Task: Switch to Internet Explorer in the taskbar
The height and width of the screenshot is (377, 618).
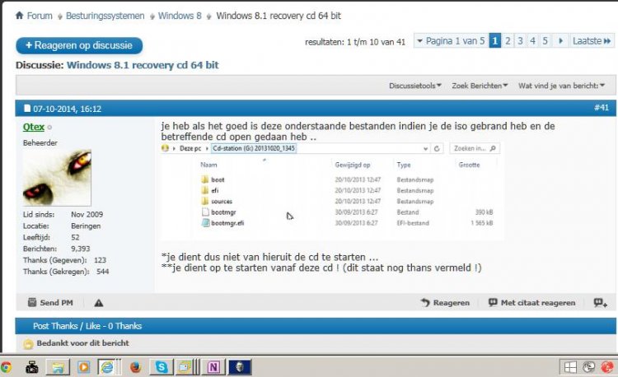Action: coord(107,368)
